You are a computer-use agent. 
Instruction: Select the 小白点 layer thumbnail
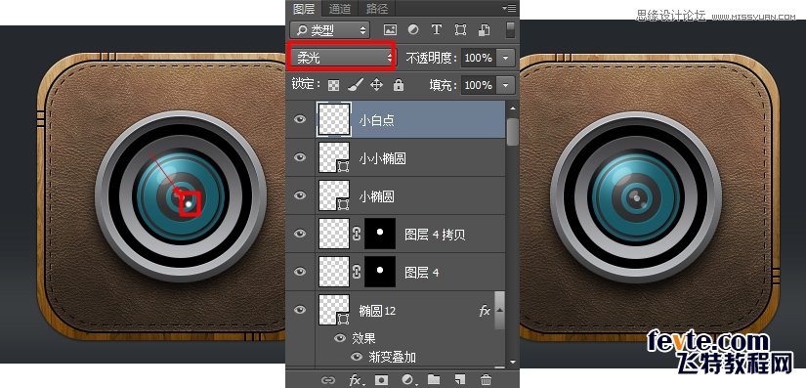[334, 119]
